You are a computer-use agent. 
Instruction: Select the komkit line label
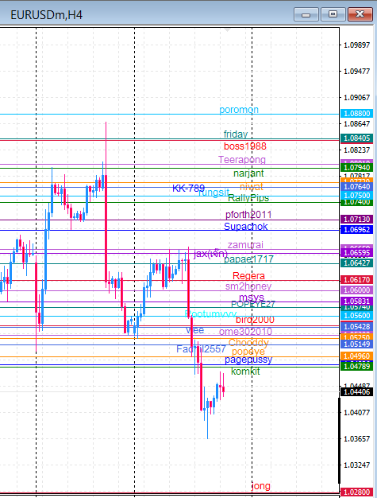point(245,372)
